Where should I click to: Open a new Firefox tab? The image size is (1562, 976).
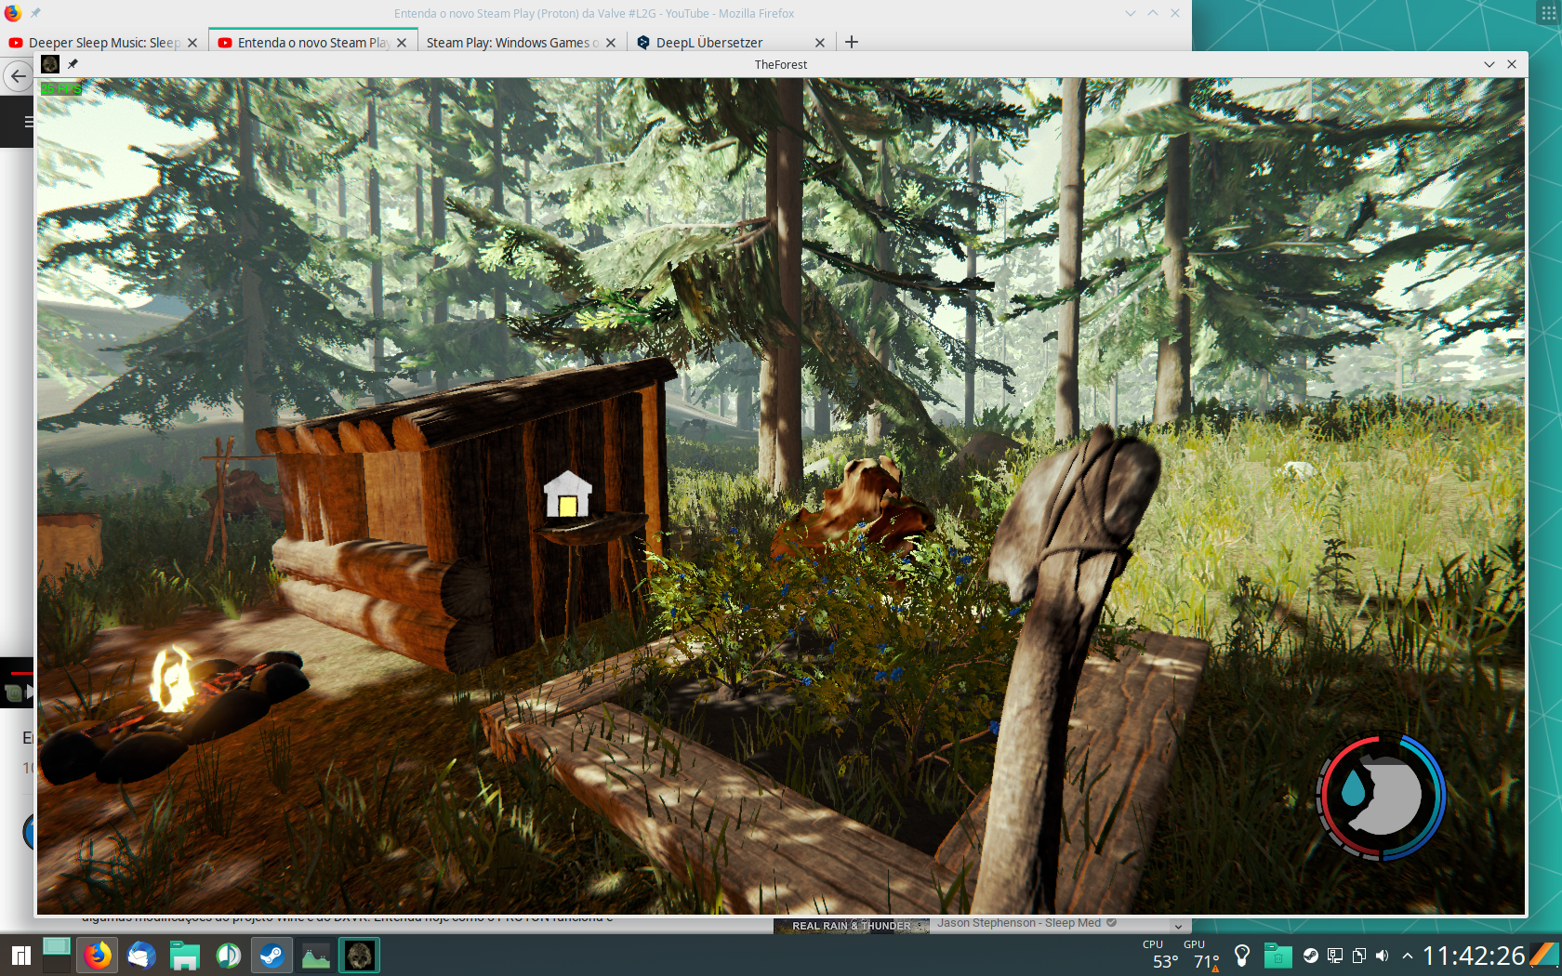(851, 42)
